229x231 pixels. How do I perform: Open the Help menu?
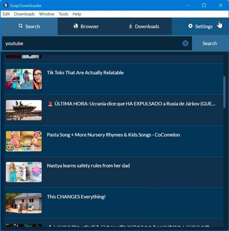(x=77, y=14)
